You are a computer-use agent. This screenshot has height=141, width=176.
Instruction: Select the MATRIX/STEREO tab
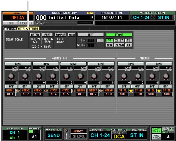point(28,29)
